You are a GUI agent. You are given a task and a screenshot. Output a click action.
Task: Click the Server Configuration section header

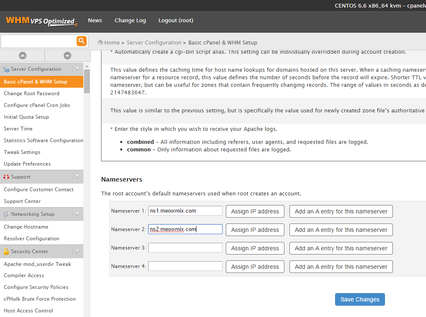tap(41, 69)
